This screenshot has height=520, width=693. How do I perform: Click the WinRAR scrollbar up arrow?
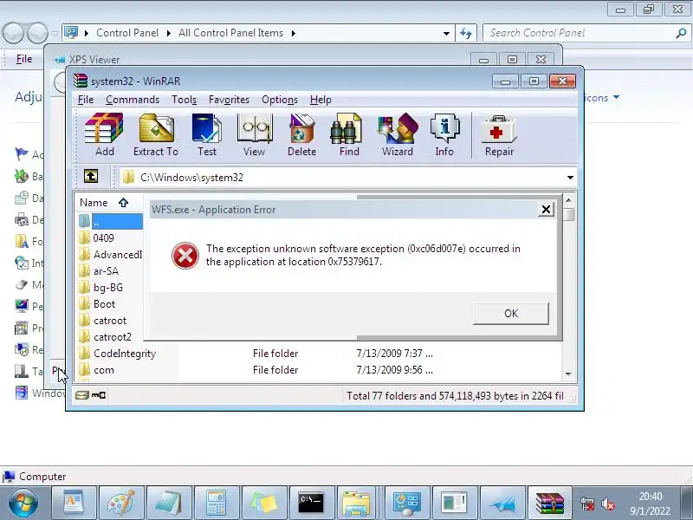(569, 200)
